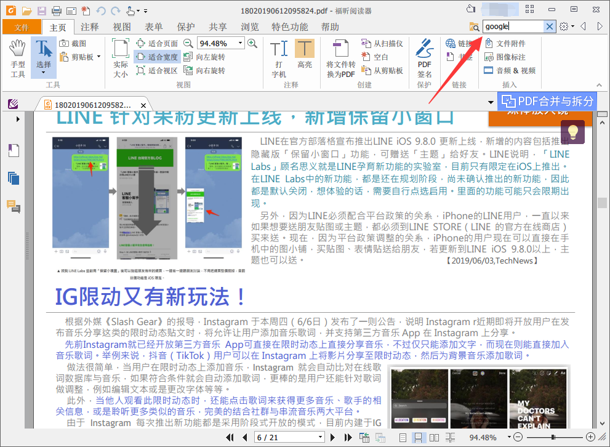Click the PDF合并与拆分 button
The height and width of the screenshot is (447, 610).
(547, 101)
